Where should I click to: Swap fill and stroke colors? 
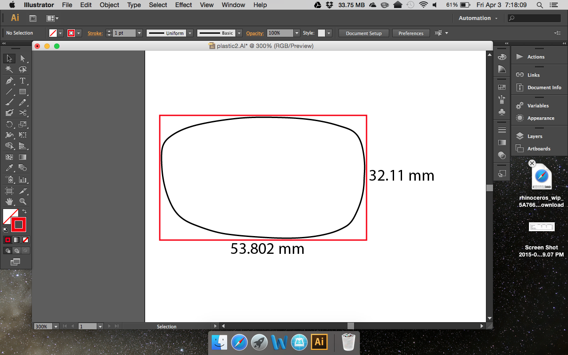(24, 212)
